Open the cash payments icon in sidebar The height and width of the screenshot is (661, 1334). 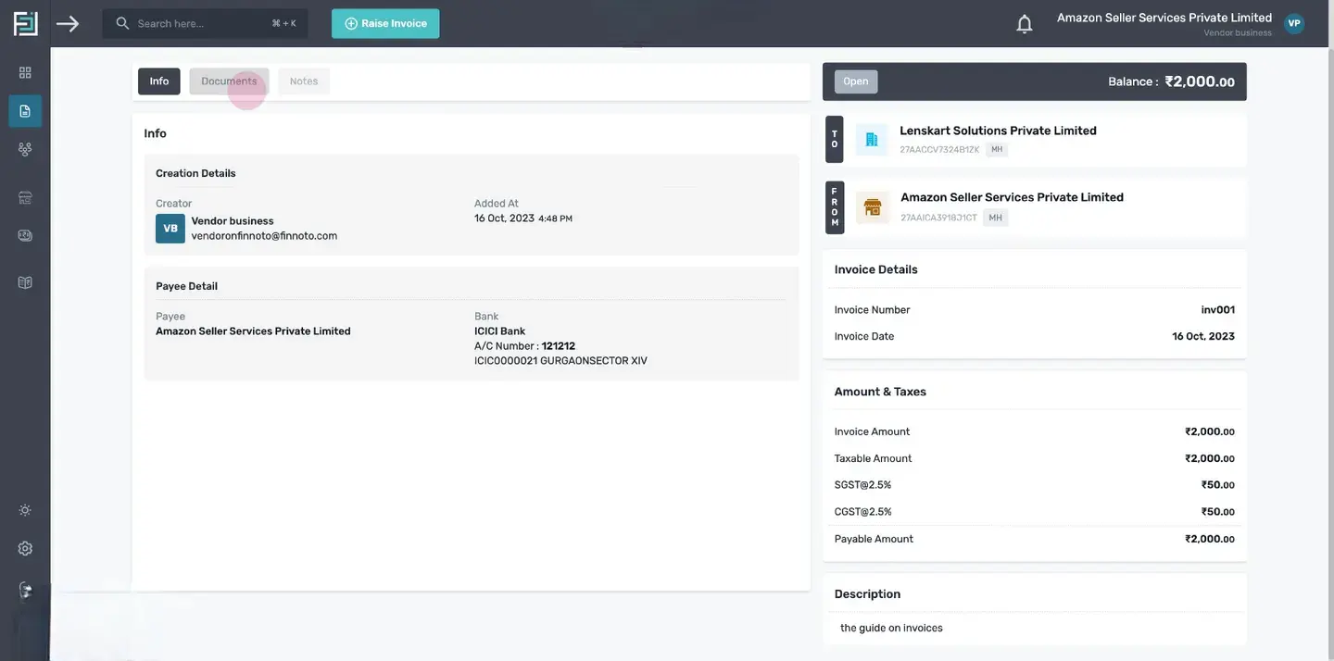pyautogui.click(x=25, y=236)
